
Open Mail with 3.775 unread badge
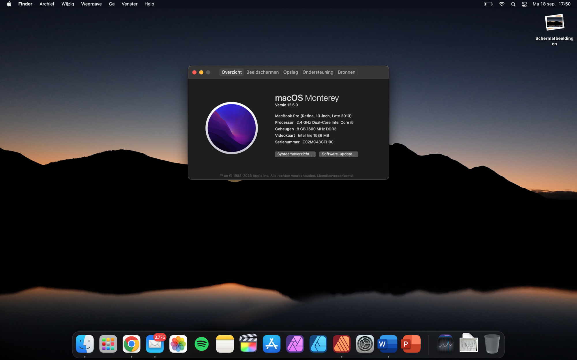tap(155, 344)
